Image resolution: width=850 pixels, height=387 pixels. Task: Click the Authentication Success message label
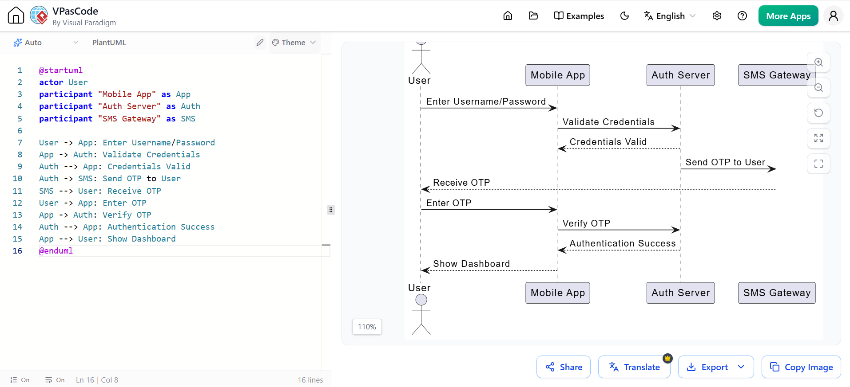(x=623, y=243)
